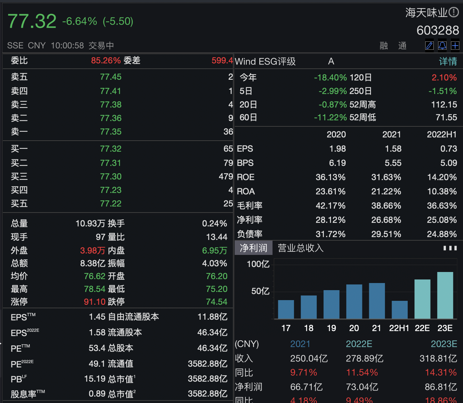This screenshot has height=403, width=463.
Task: Set a price alert via the bell icon
Action: click(442, 46)
